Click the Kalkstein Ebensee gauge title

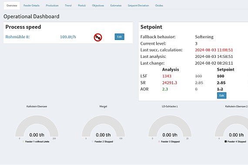point(37,106)
